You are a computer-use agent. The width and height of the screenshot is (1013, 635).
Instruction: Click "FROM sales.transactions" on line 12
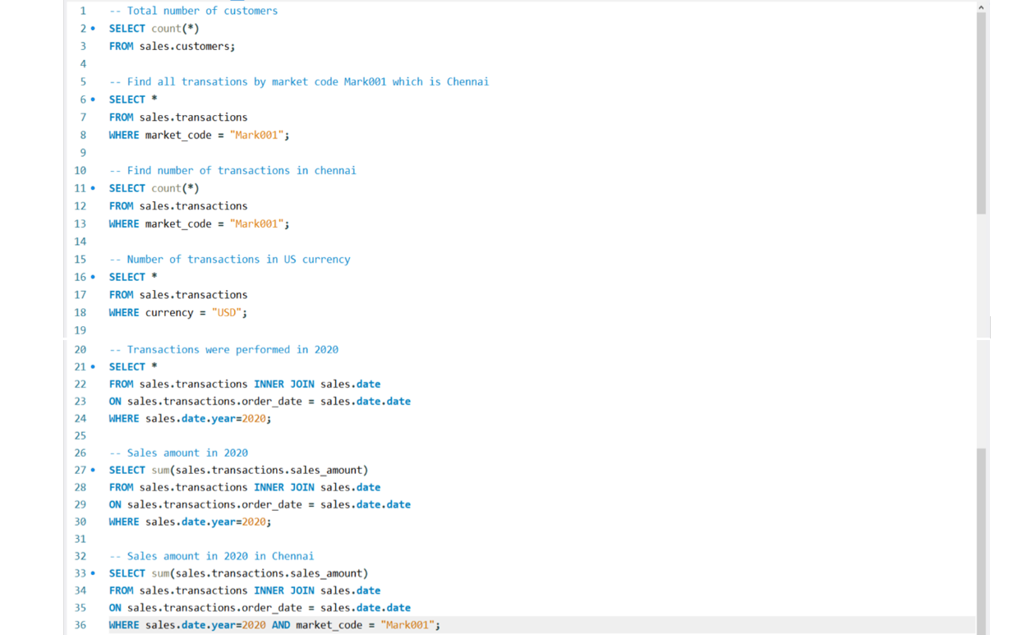coord(178,206)
